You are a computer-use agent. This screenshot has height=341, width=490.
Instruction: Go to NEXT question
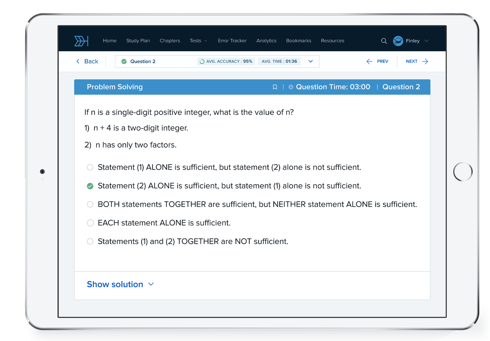pos(417,61)
